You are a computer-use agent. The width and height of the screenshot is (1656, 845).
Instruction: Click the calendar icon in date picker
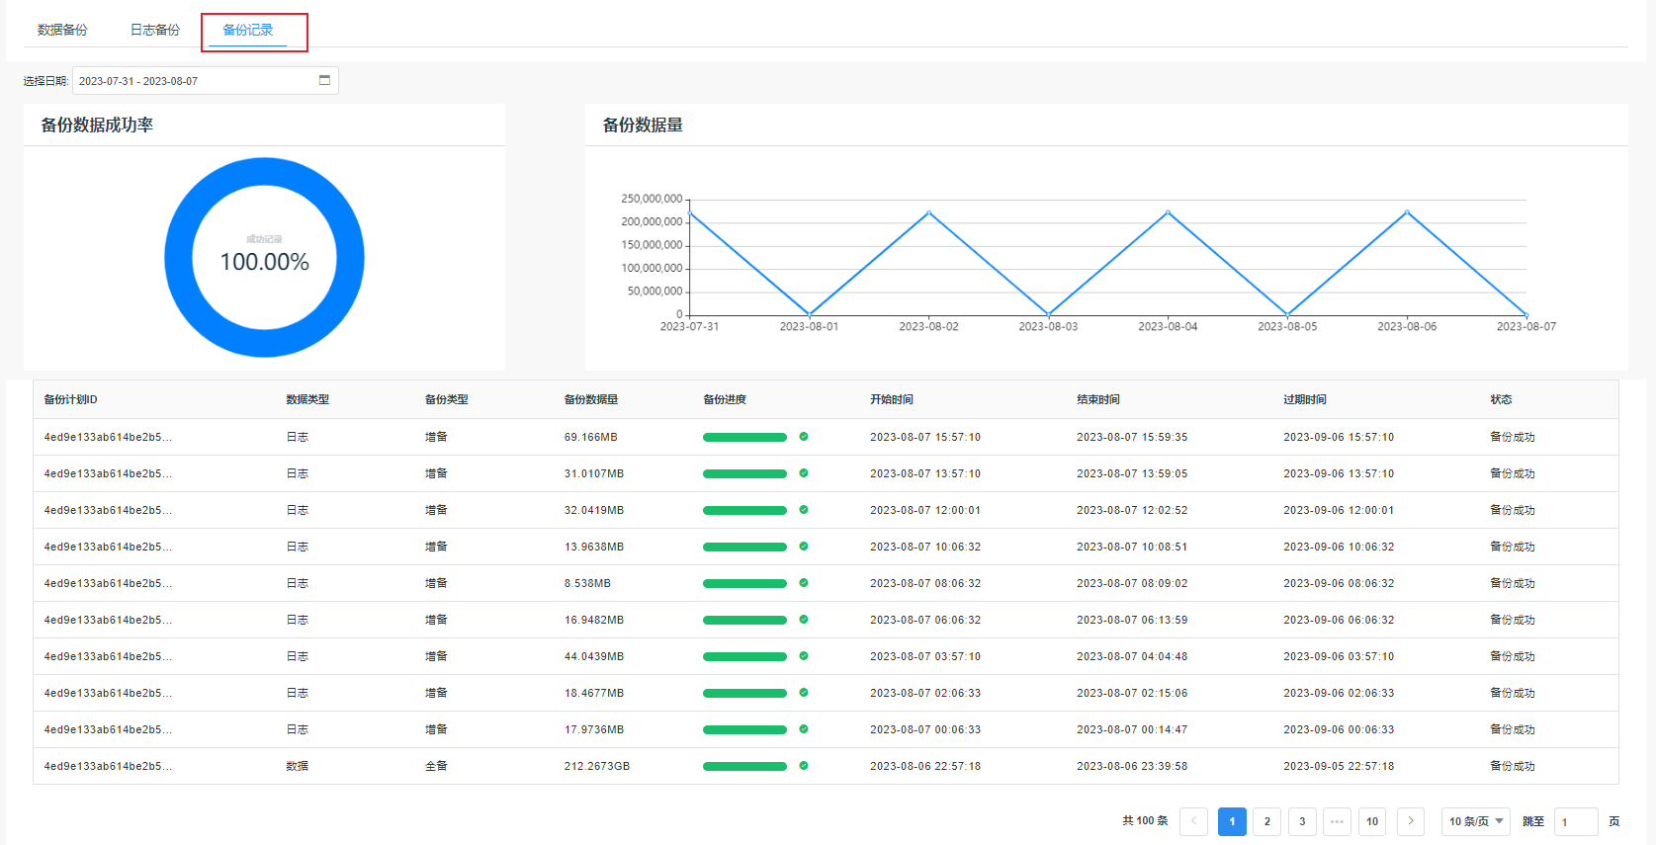click(x=324, y=80)
